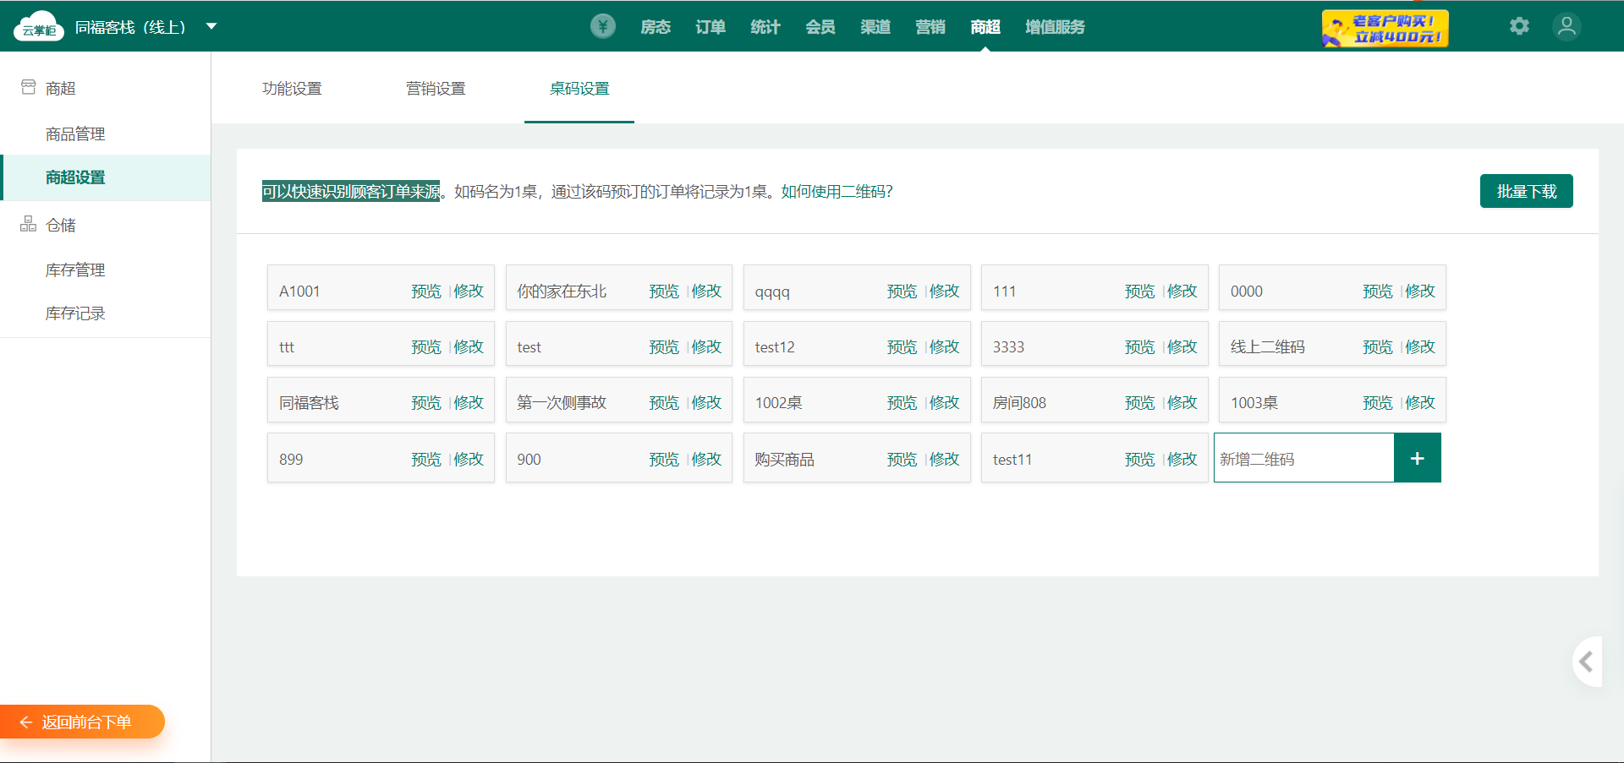Screen dimensions: 1624x763
Task: Switch to the 营销设置 tab
Action: click(x=436, y=89)
